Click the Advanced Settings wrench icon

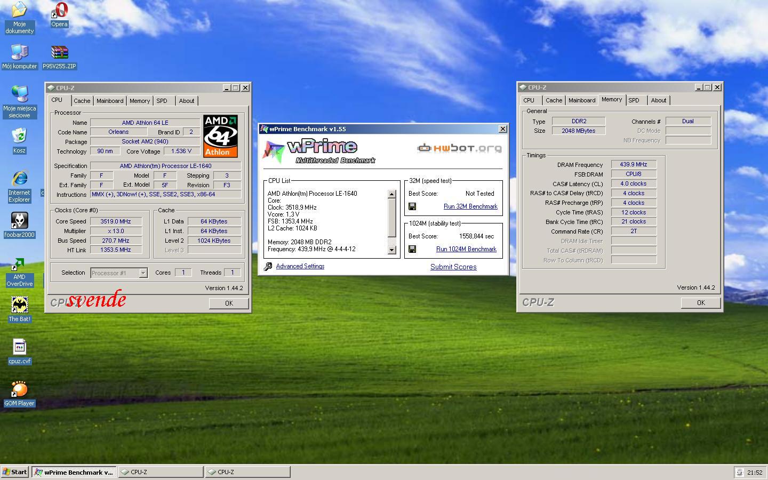(x=268, y=266)
